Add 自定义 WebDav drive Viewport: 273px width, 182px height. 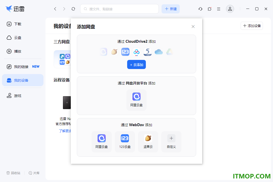171,142
